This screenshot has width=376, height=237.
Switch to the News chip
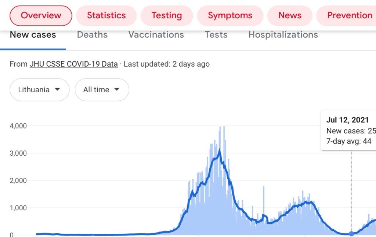[290, 16]
